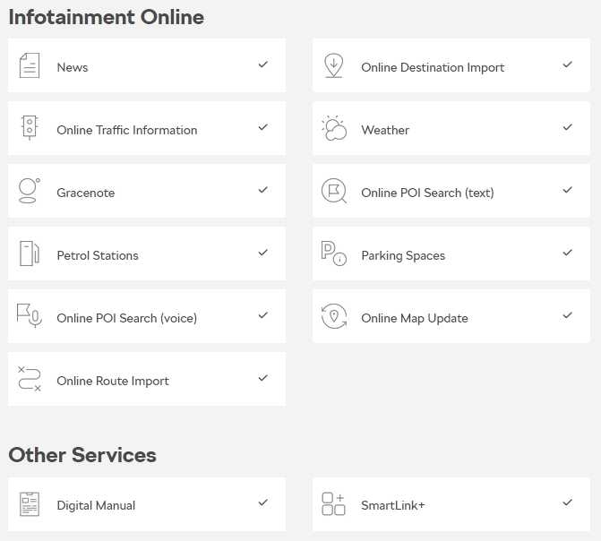Click the Parking Spaces P icon

[334, 253]
